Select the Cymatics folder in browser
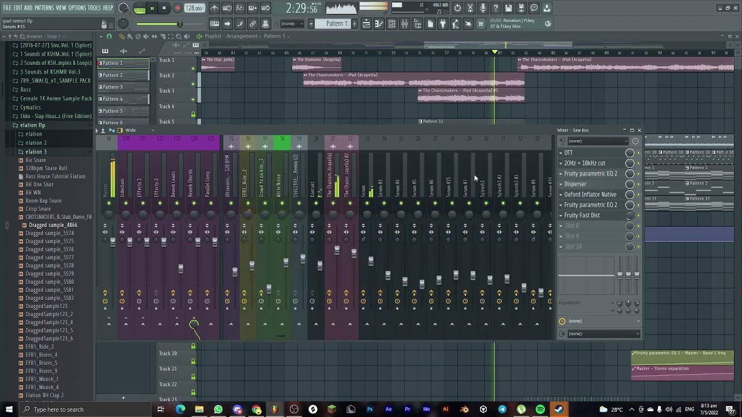 [x=30, y=107]
